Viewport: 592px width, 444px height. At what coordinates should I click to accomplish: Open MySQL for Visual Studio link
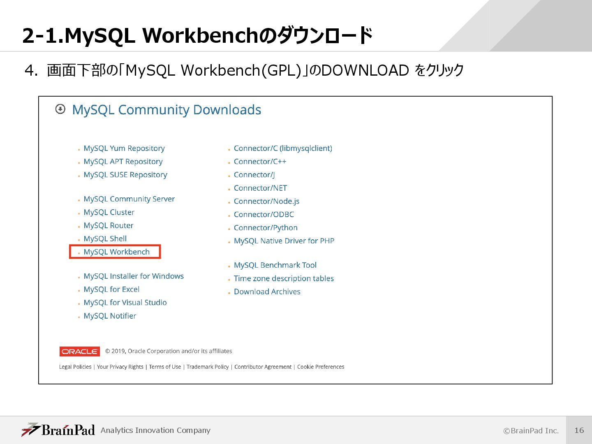pyautogui.click(x=125, y=302)
